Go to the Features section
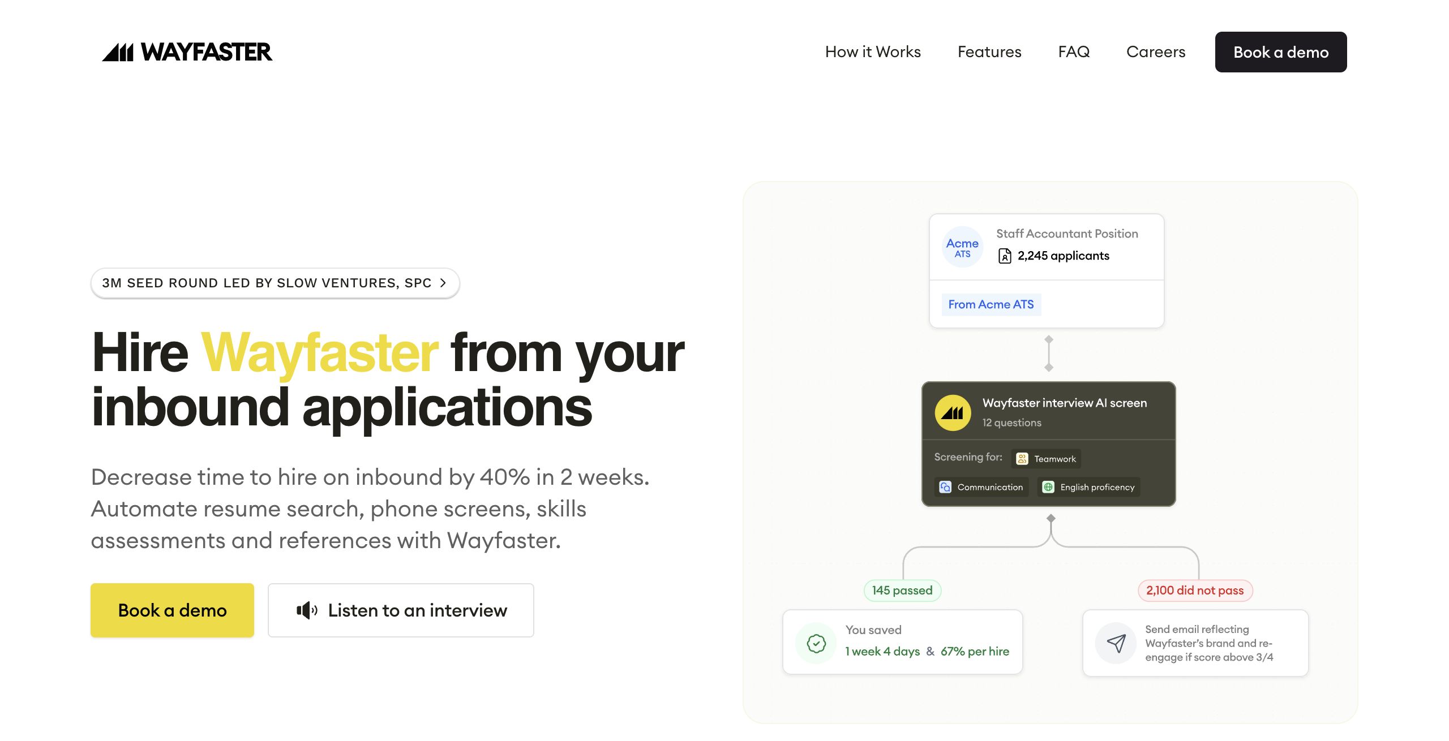Screen dimensions: 1449x741 coord(989,52)
